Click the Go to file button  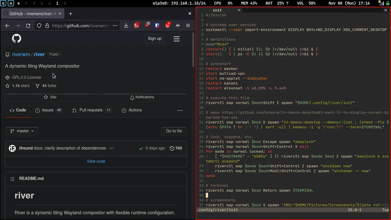(x=174, y=131)
